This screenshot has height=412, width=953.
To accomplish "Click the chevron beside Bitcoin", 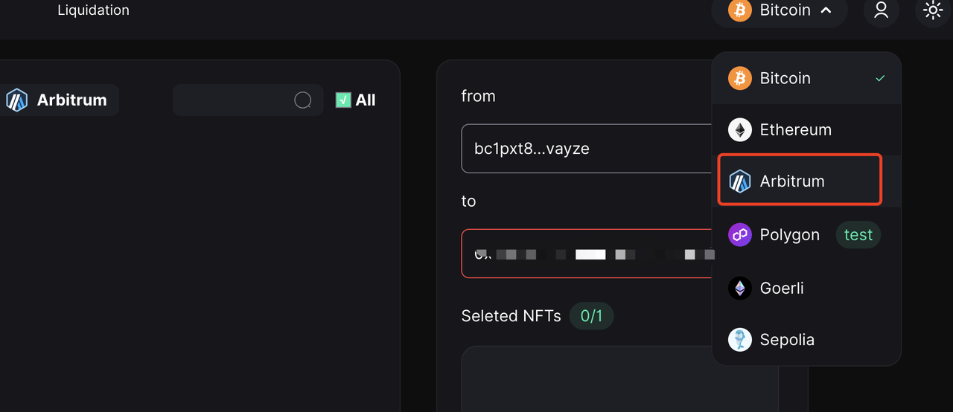I will pyautogui.click(x=825, y=10).
